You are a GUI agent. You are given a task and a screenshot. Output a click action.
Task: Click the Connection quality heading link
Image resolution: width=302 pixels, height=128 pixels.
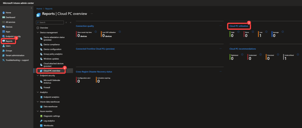(x=85, y=26)
